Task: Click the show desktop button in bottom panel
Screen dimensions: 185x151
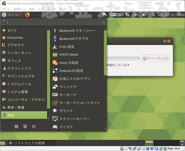Action: 3,143
